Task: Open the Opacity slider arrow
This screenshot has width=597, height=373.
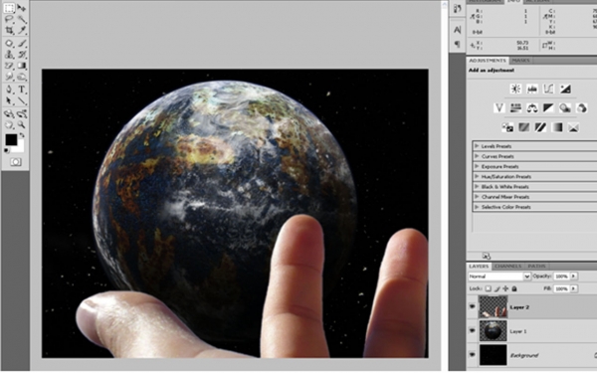Action: click(x=574, y=276)
